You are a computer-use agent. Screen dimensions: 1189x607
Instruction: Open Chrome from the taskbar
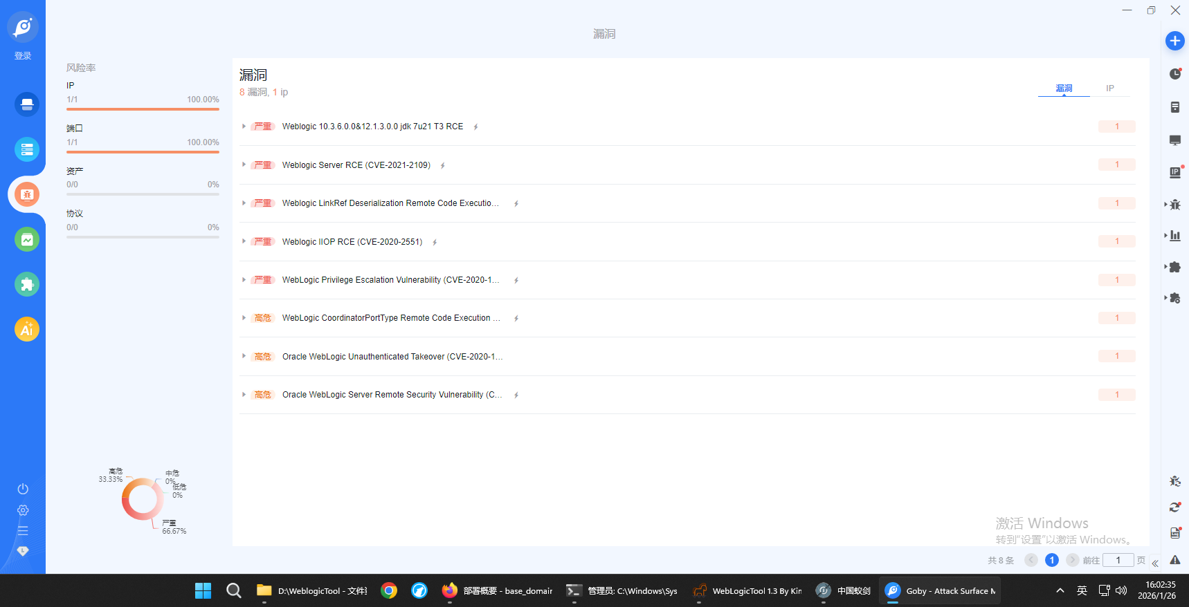(x=389, y=590)
